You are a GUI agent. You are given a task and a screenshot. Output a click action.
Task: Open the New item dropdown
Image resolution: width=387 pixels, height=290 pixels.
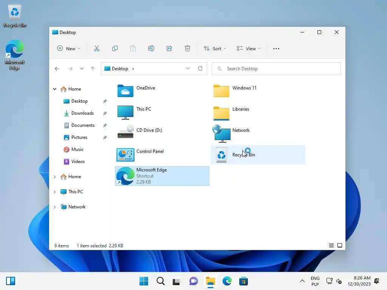[69, 49]
